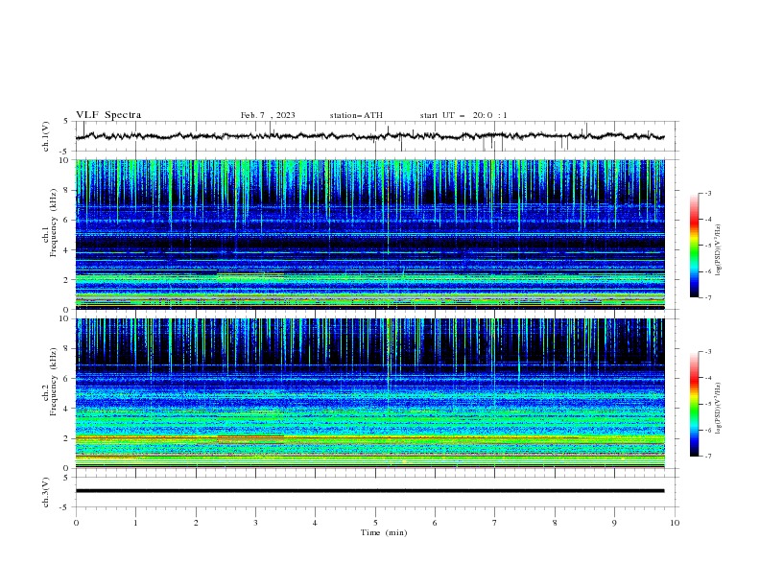This screenshot has width=760, height=587.
Task: Select the "Feb. 7 , 2023" date text
Action: click(268, 115)
